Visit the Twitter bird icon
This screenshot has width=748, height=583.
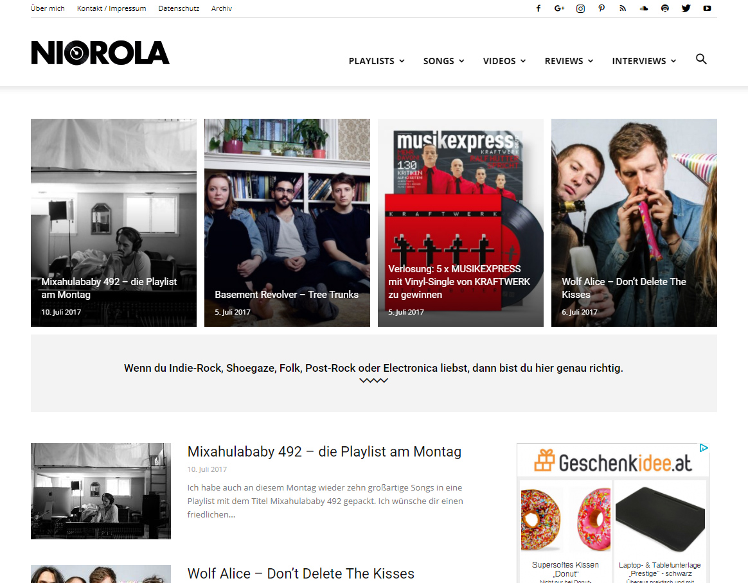click(686, 8)
